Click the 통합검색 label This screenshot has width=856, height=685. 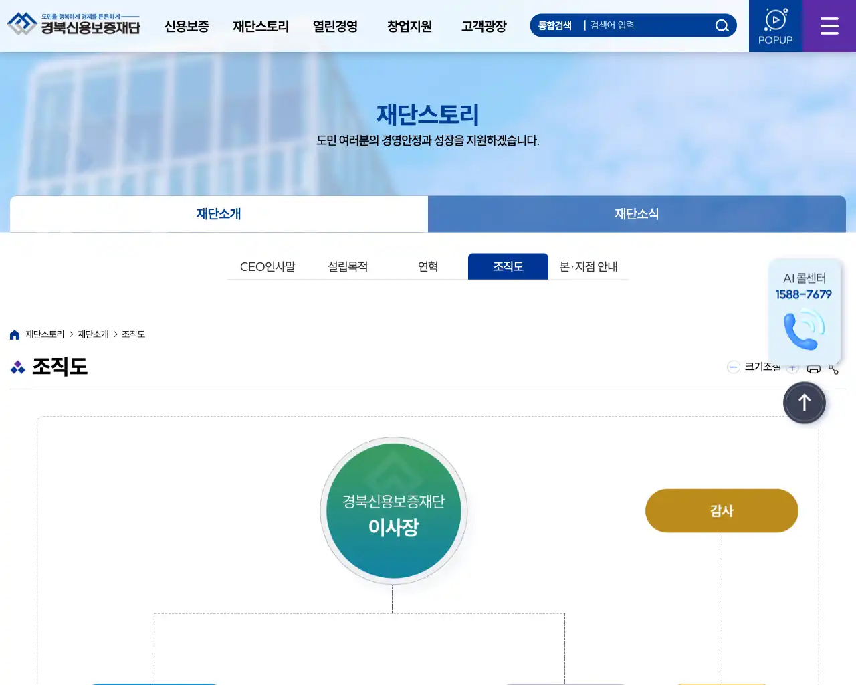(x=555, y=25)
